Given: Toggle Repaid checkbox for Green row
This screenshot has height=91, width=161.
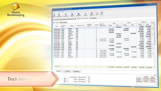Looking at the screenshot, I should 96,39.
